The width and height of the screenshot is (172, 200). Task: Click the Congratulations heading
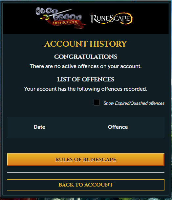click(86, 57)
